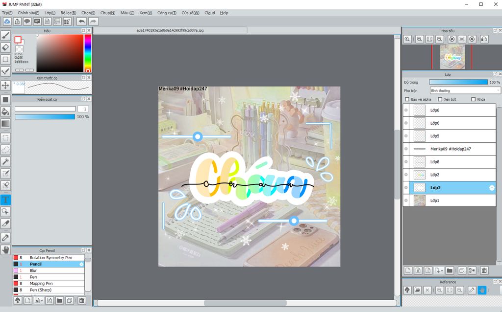Switch to the e3a1740193e1a860e14c993f99ca007e.jpg document tab
Screen dimensions: 502x312
coord(170,30)
